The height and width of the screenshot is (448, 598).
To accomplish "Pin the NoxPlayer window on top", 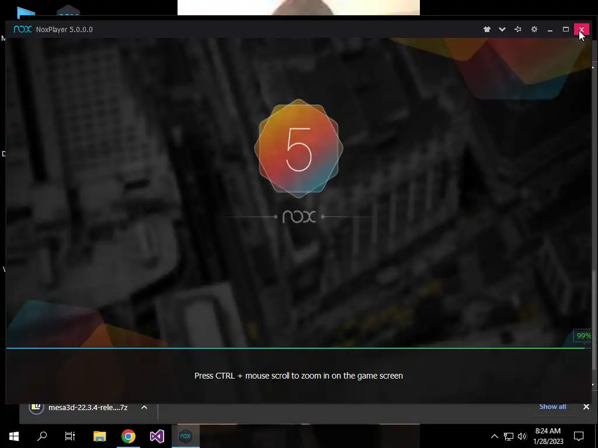I will (518, 29).
